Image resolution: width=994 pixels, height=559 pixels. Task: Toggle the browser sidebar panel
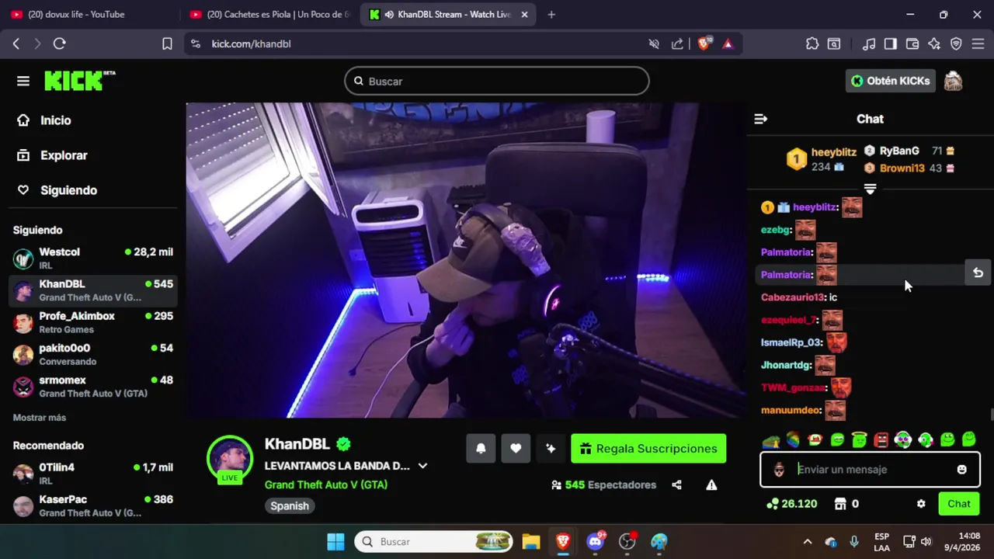tap(891, 44)
